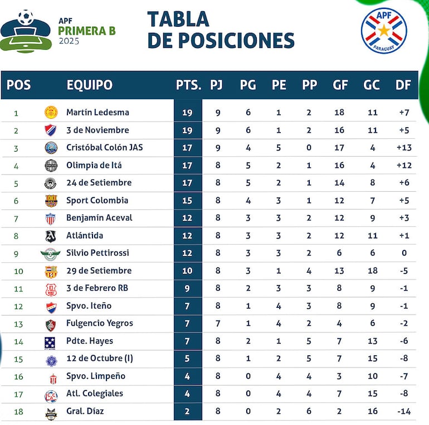
Task: Click the Atlántida club badge
Action: pyautogui.click(x=51, y=235)
